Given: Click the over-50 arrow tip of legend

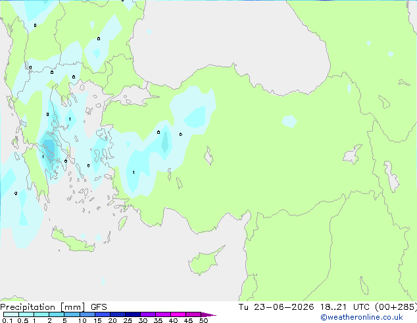Looking at the screenshot, I should pos(208,314).
